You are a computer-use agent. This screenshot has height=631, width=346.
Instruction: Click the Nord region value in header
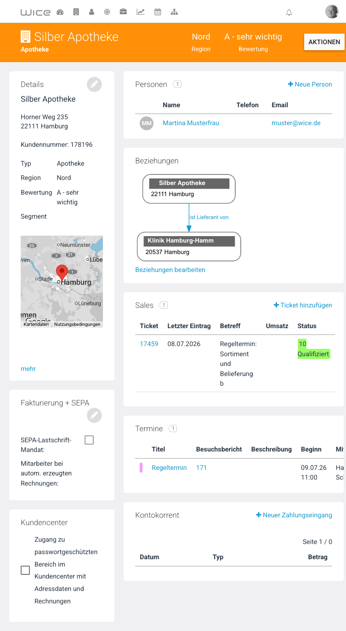201,37
